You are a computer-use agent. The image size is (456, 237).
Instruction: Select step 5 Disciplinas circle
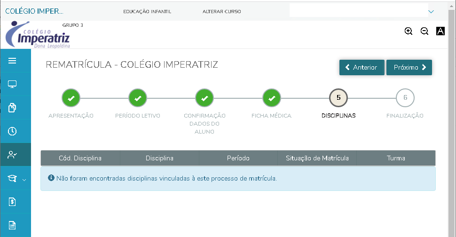click(x=338, y=98)
